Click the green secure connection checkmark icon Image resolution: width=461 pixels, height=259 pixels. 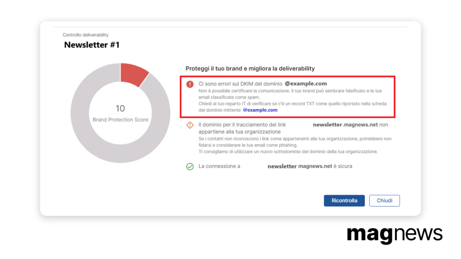[190, 166]
